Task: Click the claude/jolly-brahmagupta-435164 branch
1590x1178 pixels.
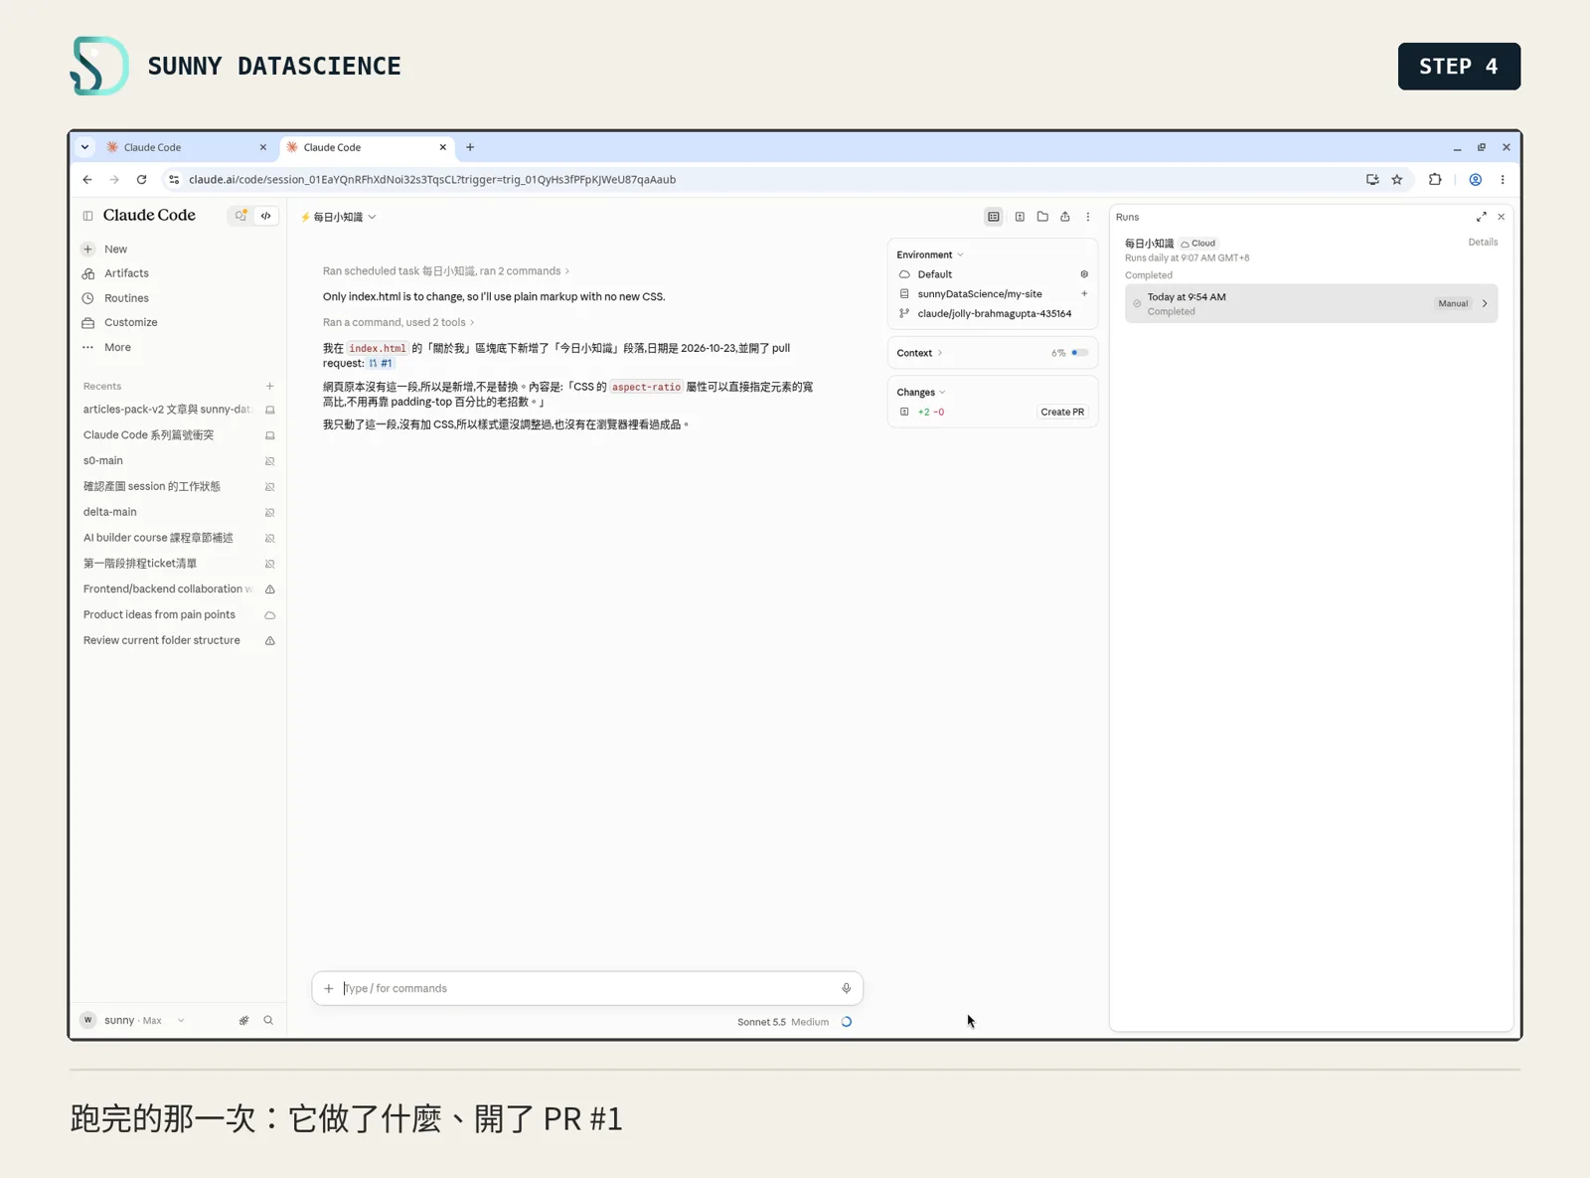Action: (994, 314)
